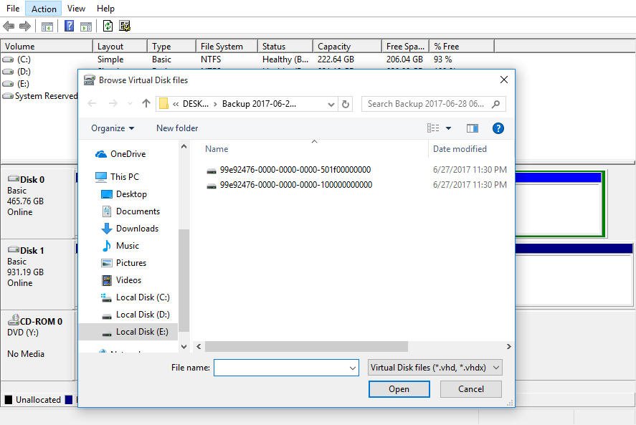Open Documents folder in navigation pane

(130, 211)
